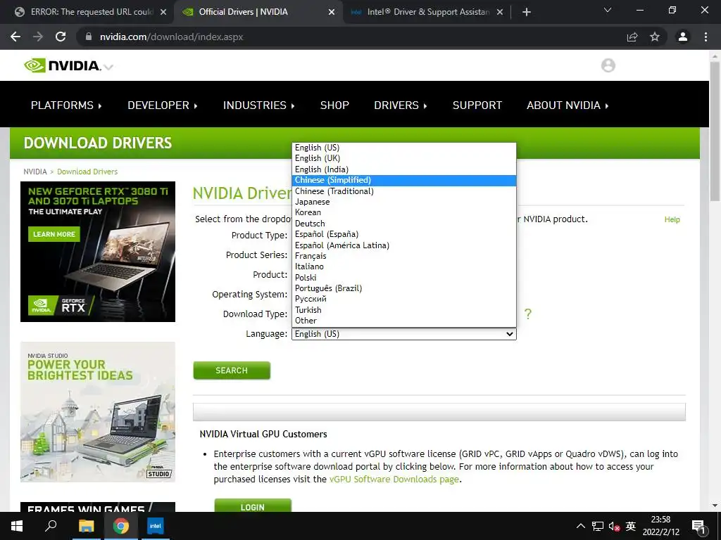721x540 pixels.
Task: Open the NVIDIA Studio brightest ideas banner
Action: (97, 412)
